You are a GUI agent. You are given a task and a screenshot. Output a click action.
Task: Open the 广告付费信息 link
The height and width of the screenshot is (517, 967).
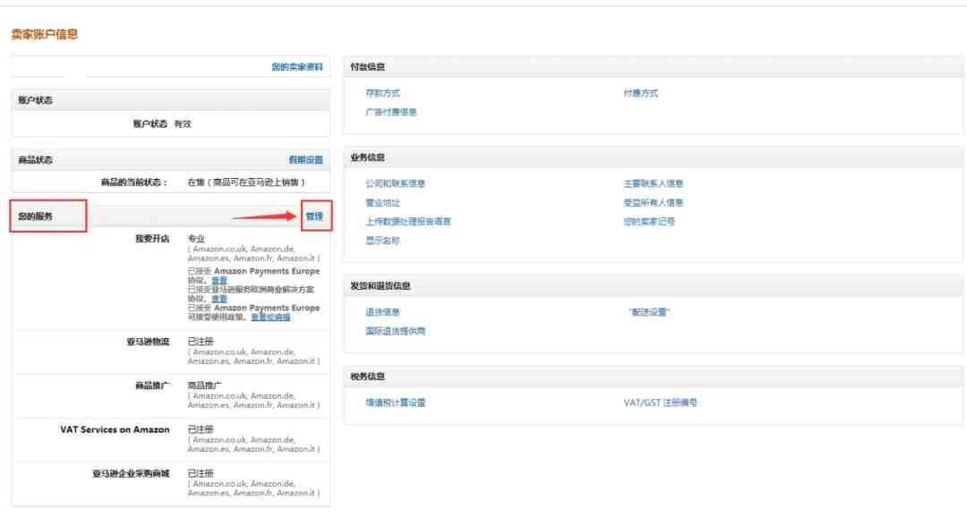pos(391,112)
